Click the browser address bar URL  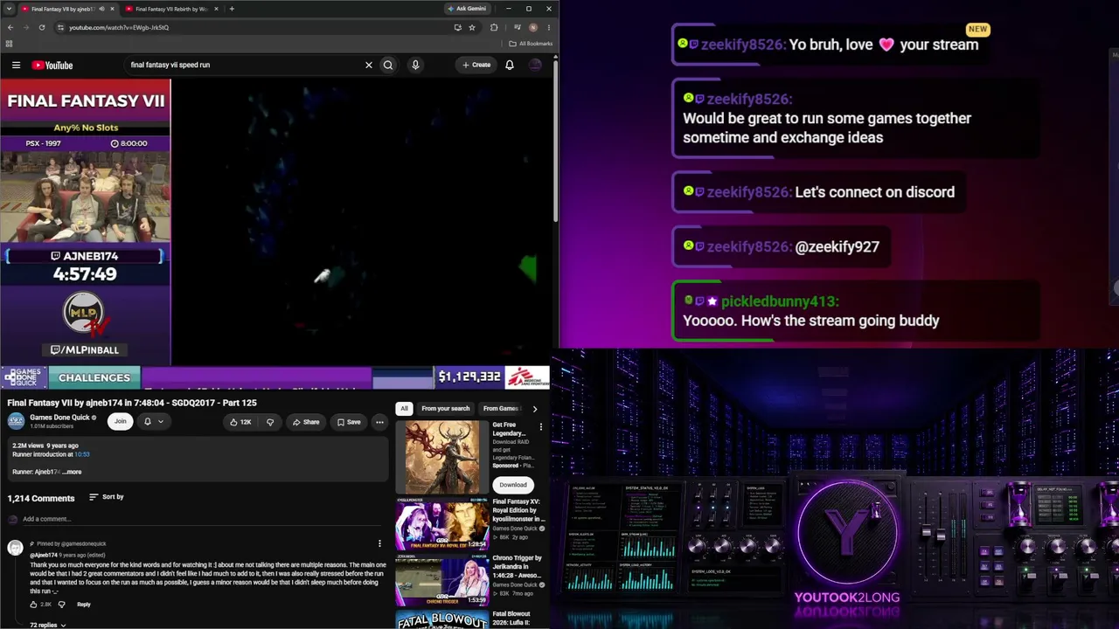coord(119,27)
